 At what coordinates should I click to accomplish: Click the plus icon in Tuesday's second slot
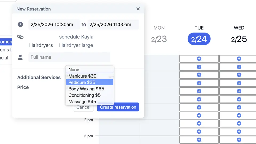click(199, 67)
